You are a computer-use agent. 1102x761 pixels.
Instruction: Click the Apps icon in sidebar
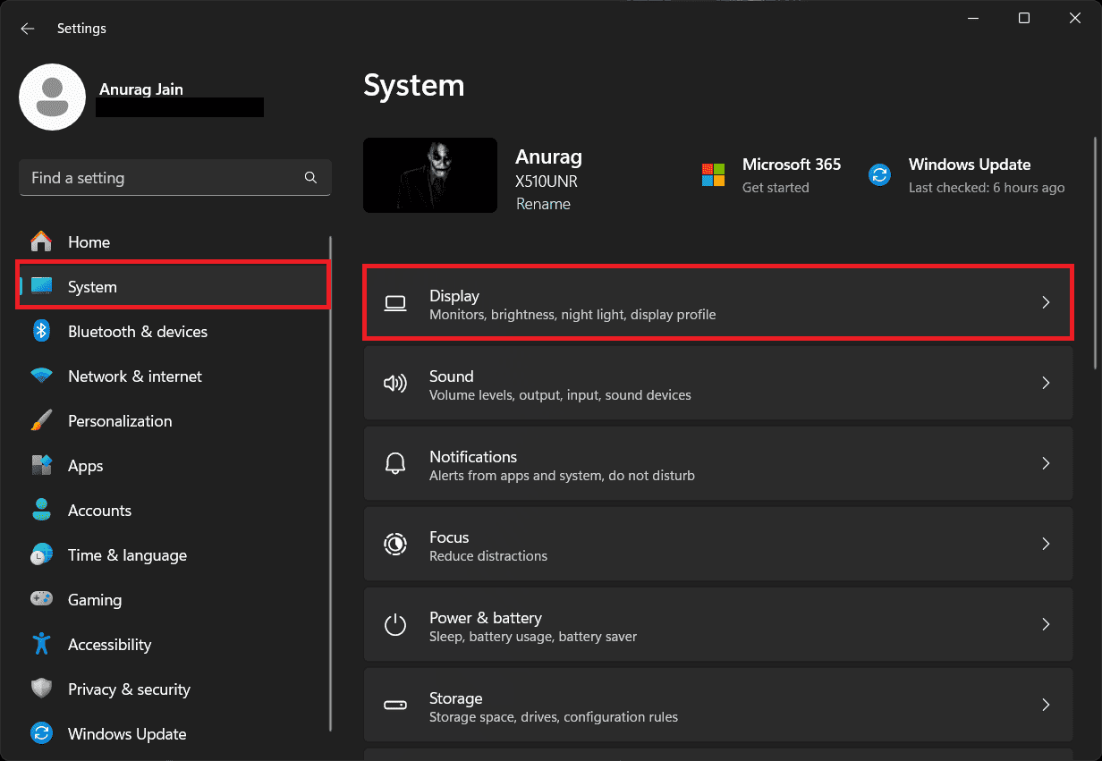(x=41, y=465)
